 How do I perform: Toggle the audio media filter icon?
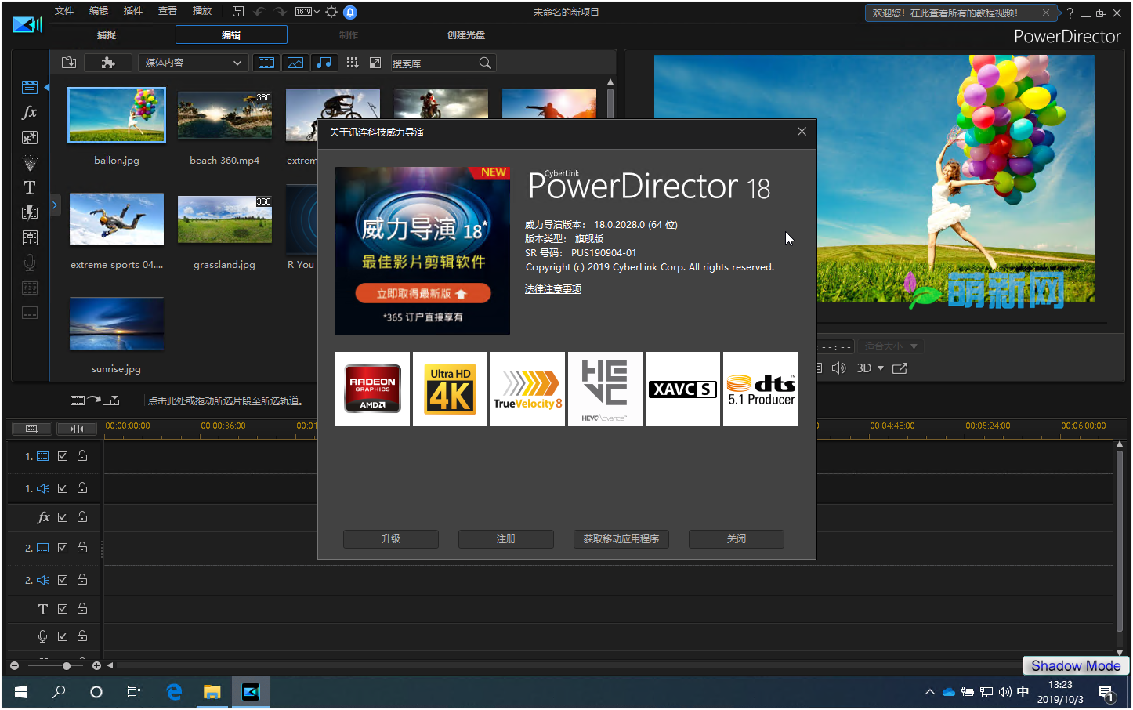click(x=324, y=63)
